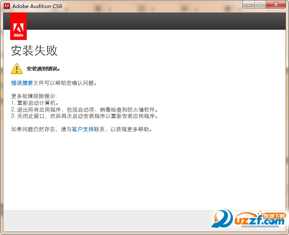Open the 错误摘要 error summary link
Image resolution: width=289 pixels, height=235 pixels.
point(22,83)
